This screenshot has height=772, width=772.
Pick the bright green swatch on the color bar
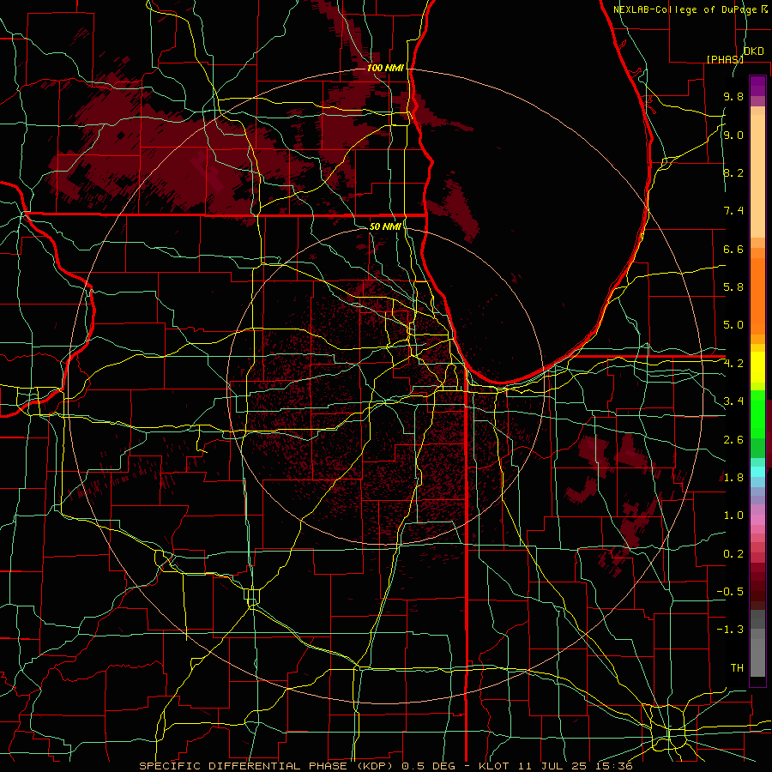click(757, 416)
